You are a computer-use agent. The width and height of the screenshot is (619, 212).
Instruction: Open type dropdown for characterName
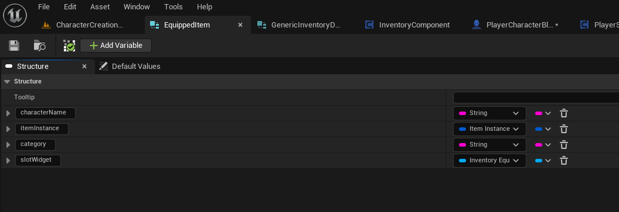coord(489,113)
